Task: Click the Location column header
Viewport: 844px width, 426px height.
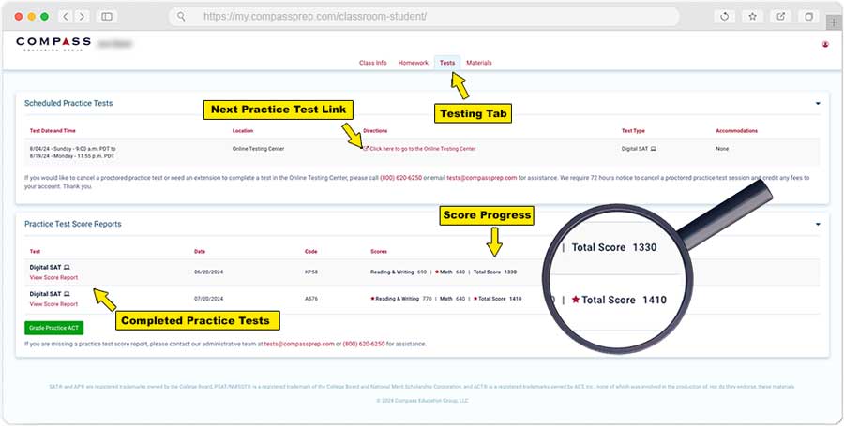Action: coord(243,130)
